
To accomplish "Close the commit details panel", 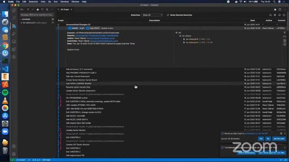I will point(284,32).
